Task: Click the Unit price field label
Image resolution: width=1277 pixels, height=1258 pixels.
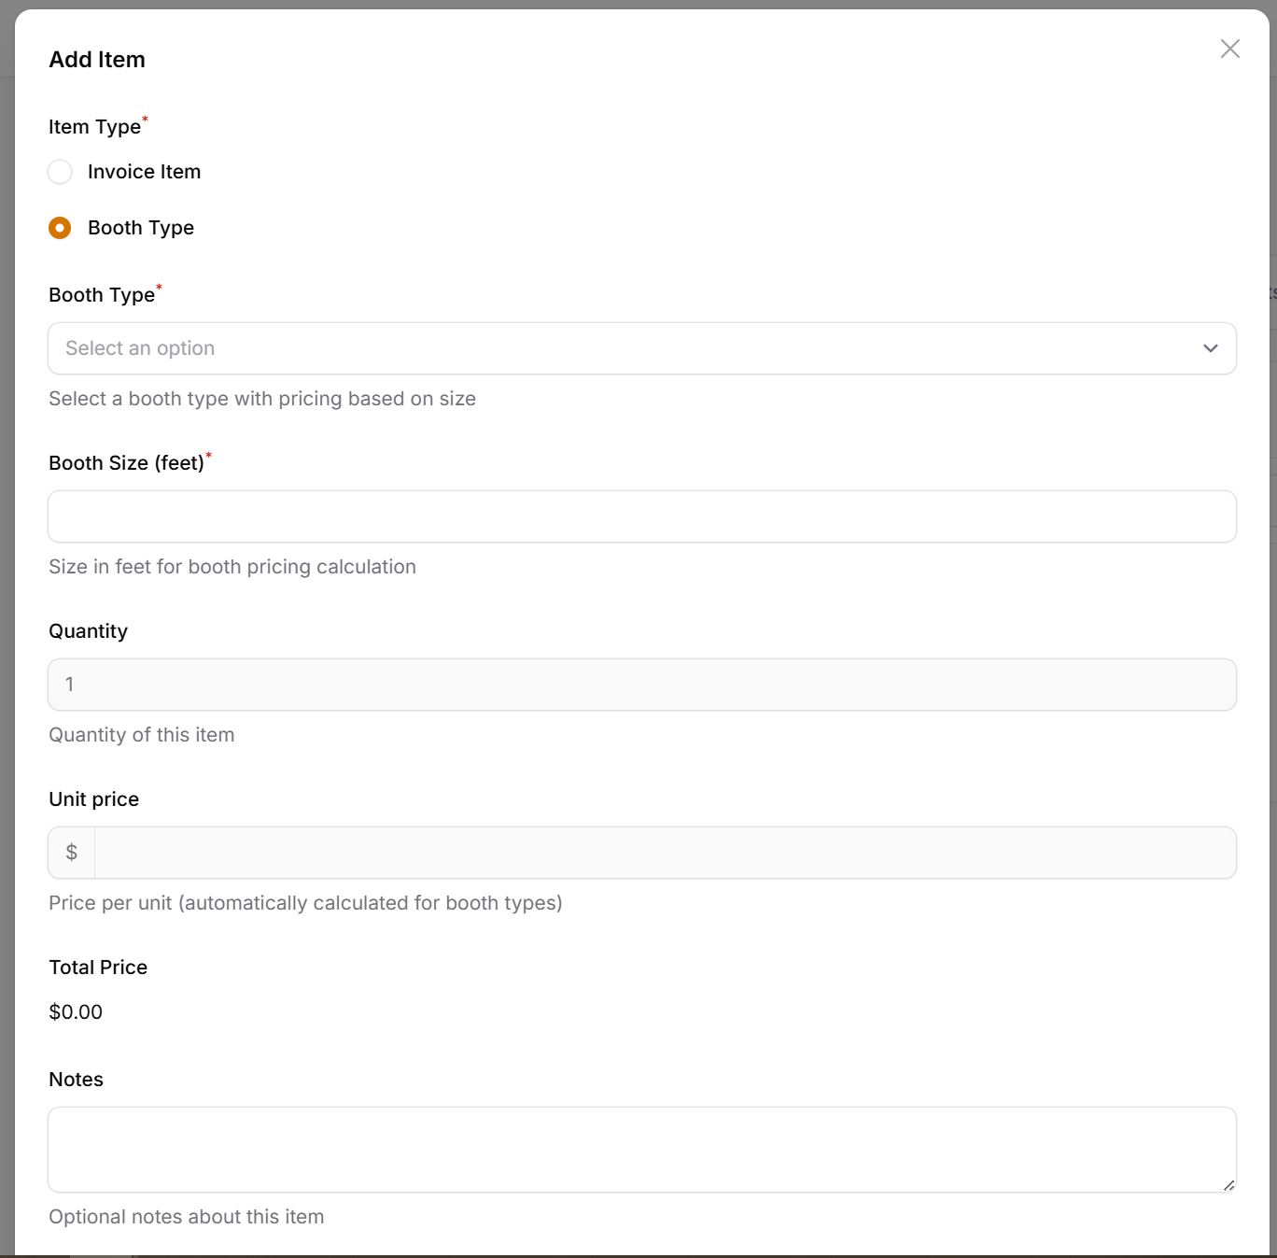Action: 93,799
